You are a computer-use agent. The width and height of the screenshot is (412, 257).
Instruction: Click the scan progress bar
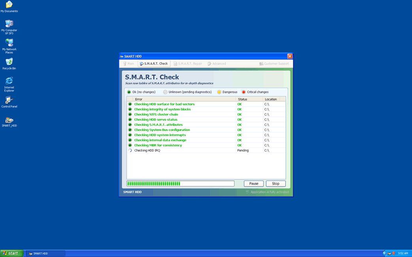click(x=180, y=184)
